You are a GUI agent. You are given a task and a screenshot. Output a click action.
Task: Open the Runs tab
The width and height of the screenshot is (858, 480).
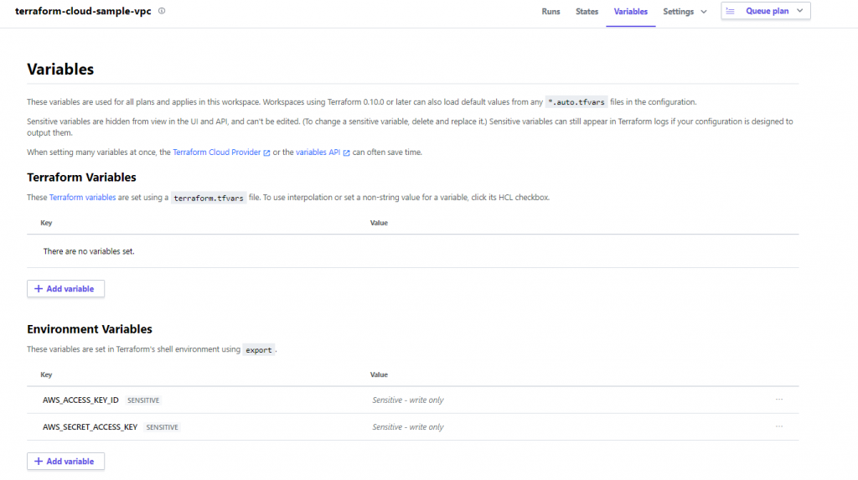click(x=550, y=12)
